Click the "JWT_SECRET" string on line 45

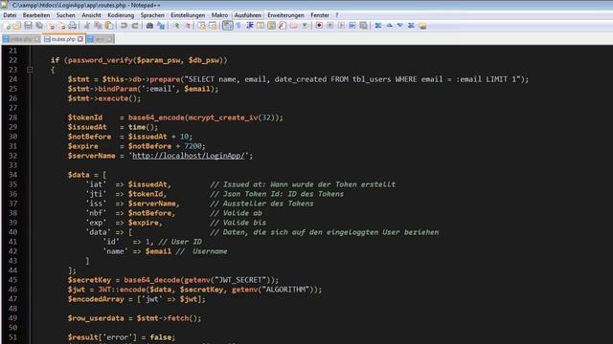(x=240, y=280)
